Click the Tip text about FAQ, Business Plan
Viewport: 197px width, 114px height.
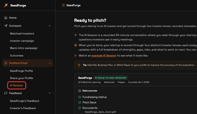pos(139,65)
